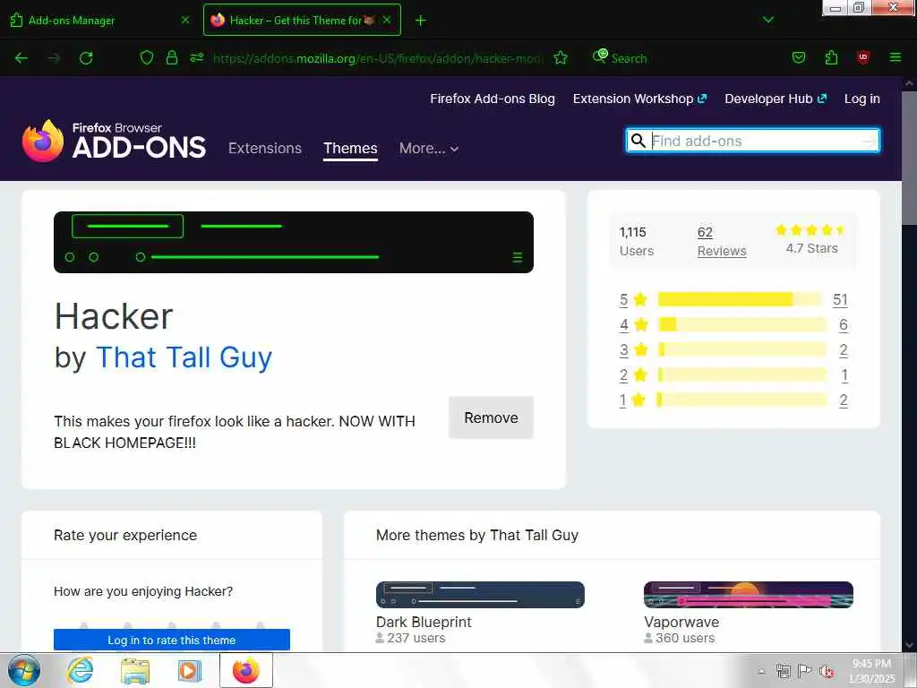Open the Action Center flag tray icon
Image resolution: width=917 pixels, height=688 pixels.
point(805,671)
